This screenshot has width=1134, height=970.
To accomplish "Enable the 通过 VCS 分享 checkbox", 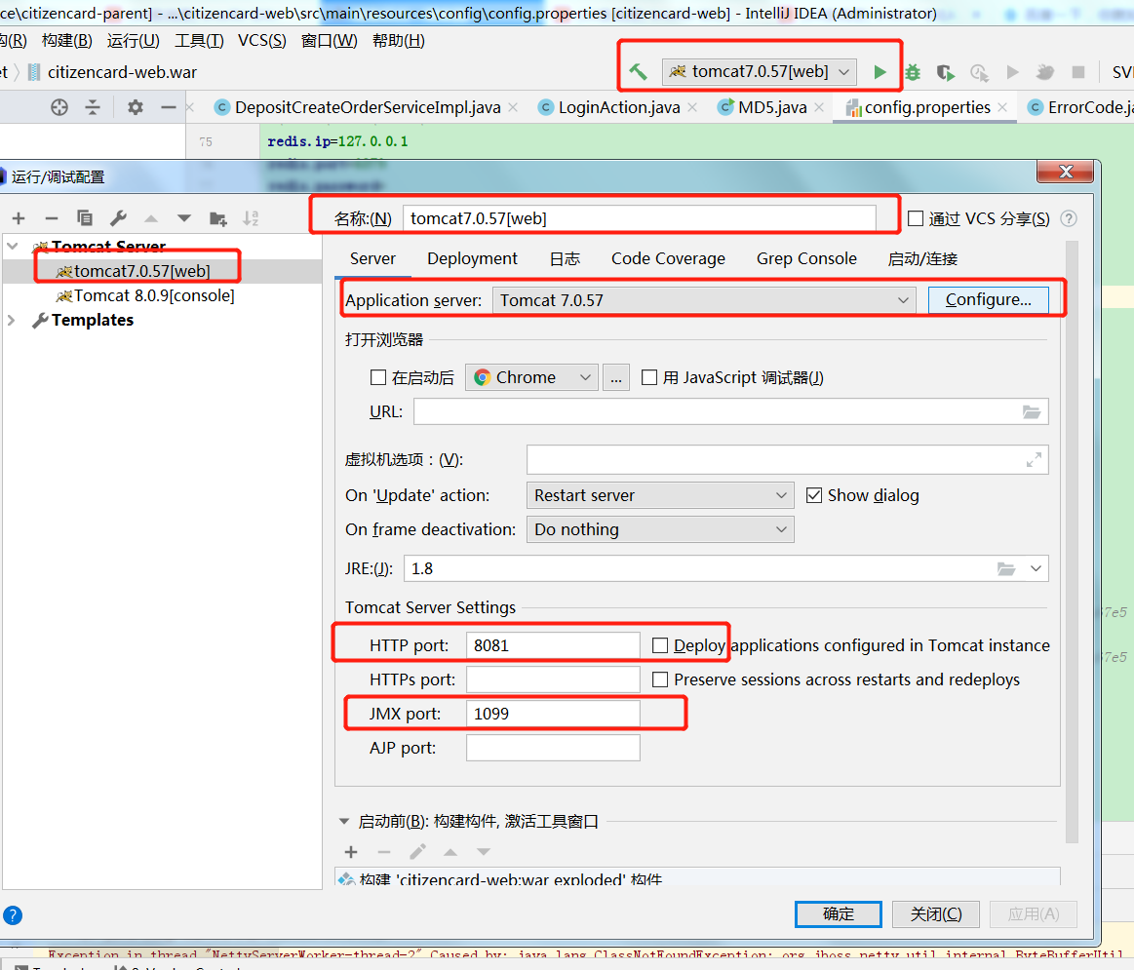I will (x=916, y=218).
